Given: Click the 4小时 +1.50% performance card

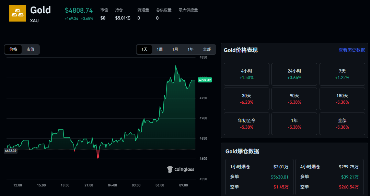Looking at the screenshot, I should (x=247, y=74).
